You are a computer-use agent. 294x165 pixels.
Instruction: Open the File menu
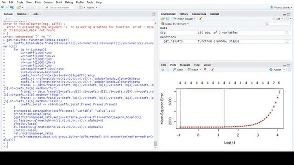coord(4,2)
